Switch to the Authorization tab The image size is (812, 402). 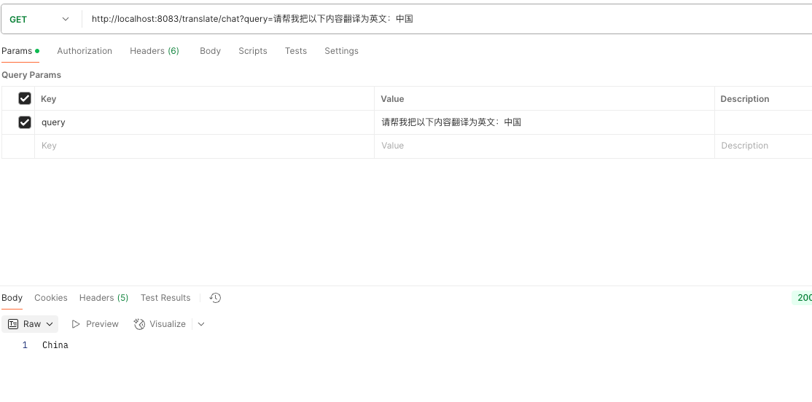tap(85, 51)
